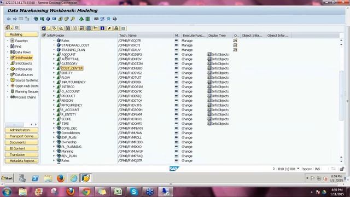
Task: Click the characteristic icon next to COST_CENTER
Action: coord(59,68)
